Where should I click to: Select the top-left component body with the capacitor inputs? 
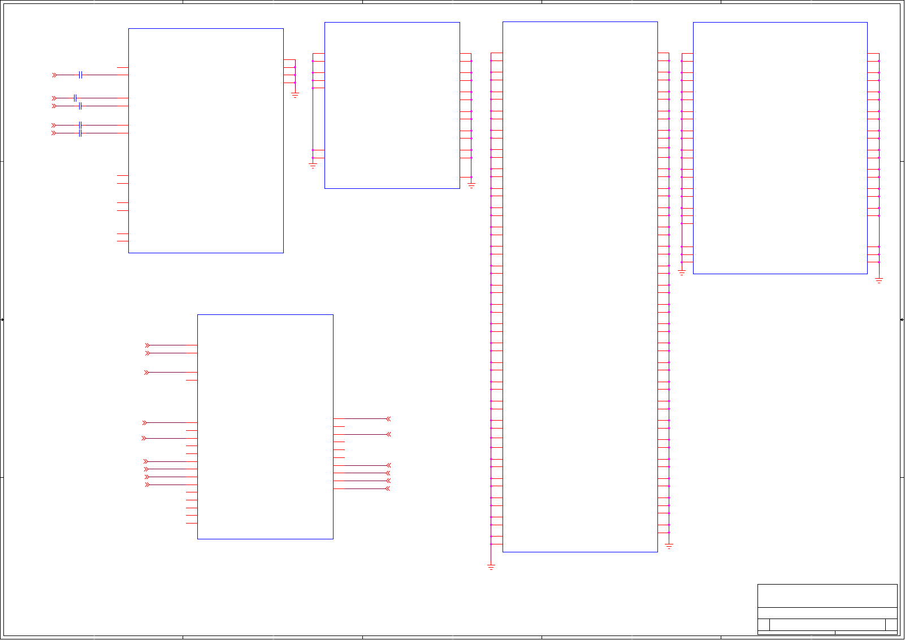[x=206, y=141]
